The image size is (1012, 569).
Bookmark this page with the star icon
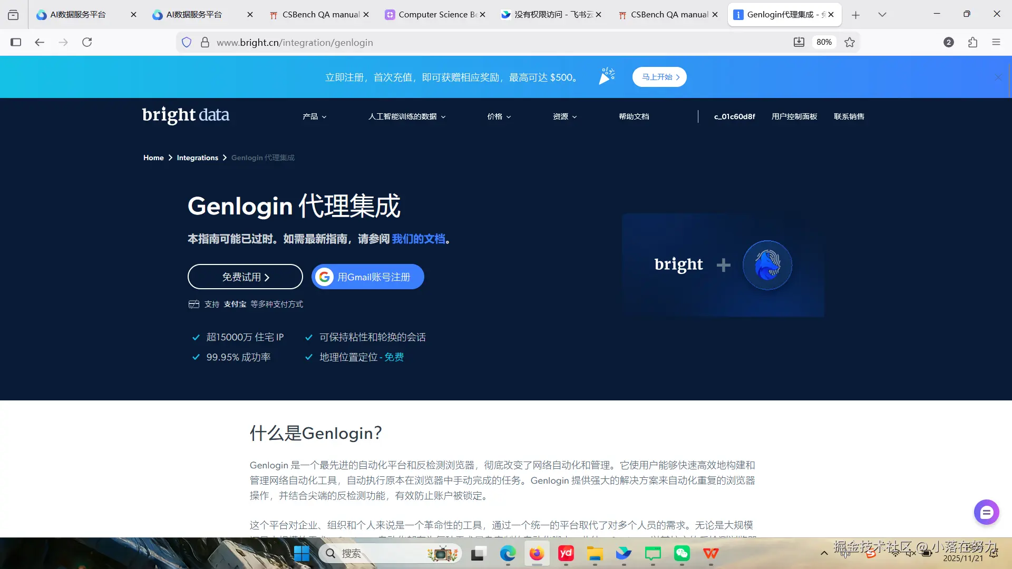coord(849,42)
